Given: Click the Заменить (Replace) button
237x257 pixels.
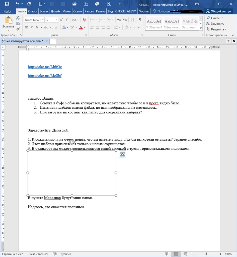Looking at the screenshot, I should 215,24.
